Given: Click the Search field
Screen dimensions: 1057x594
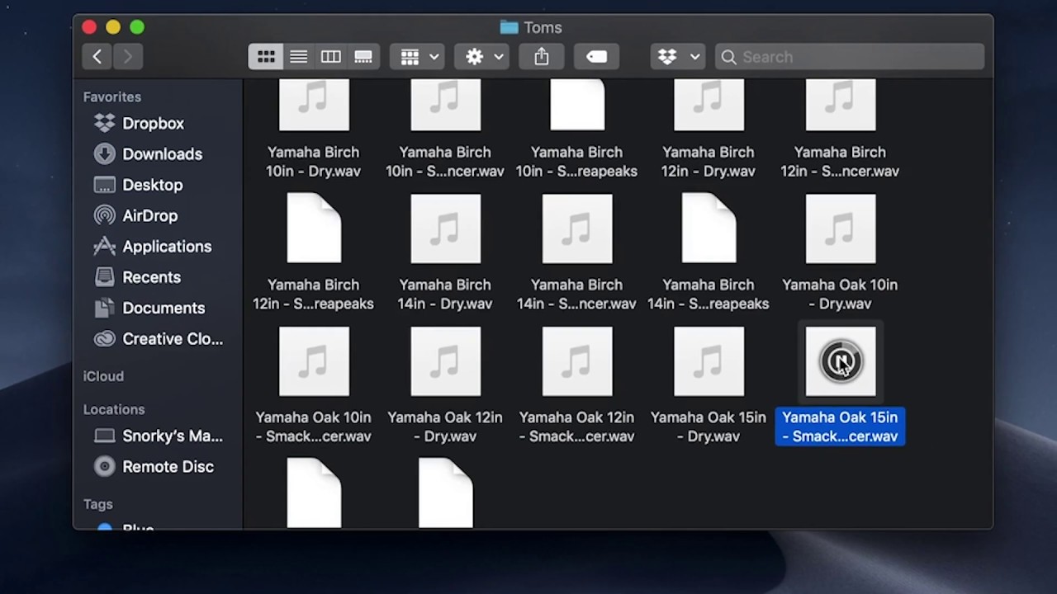Looking at the screenshot, I should tap(850, 56).
